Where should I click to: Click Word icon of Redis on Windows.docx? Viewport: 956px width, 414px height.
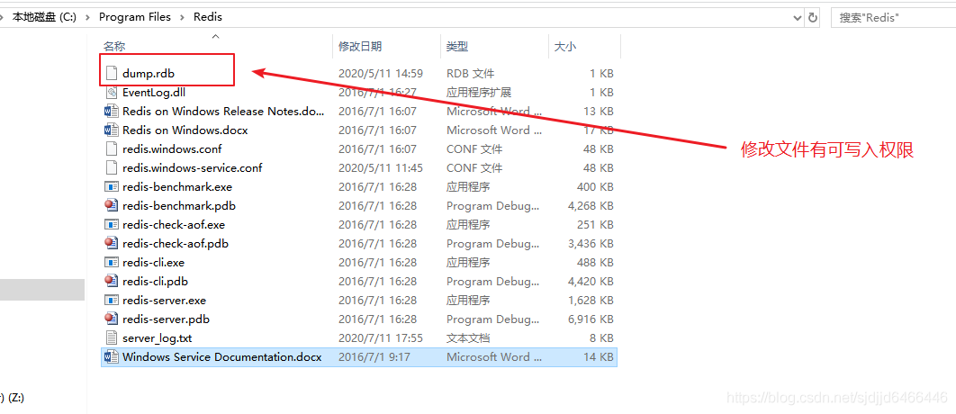111,130
